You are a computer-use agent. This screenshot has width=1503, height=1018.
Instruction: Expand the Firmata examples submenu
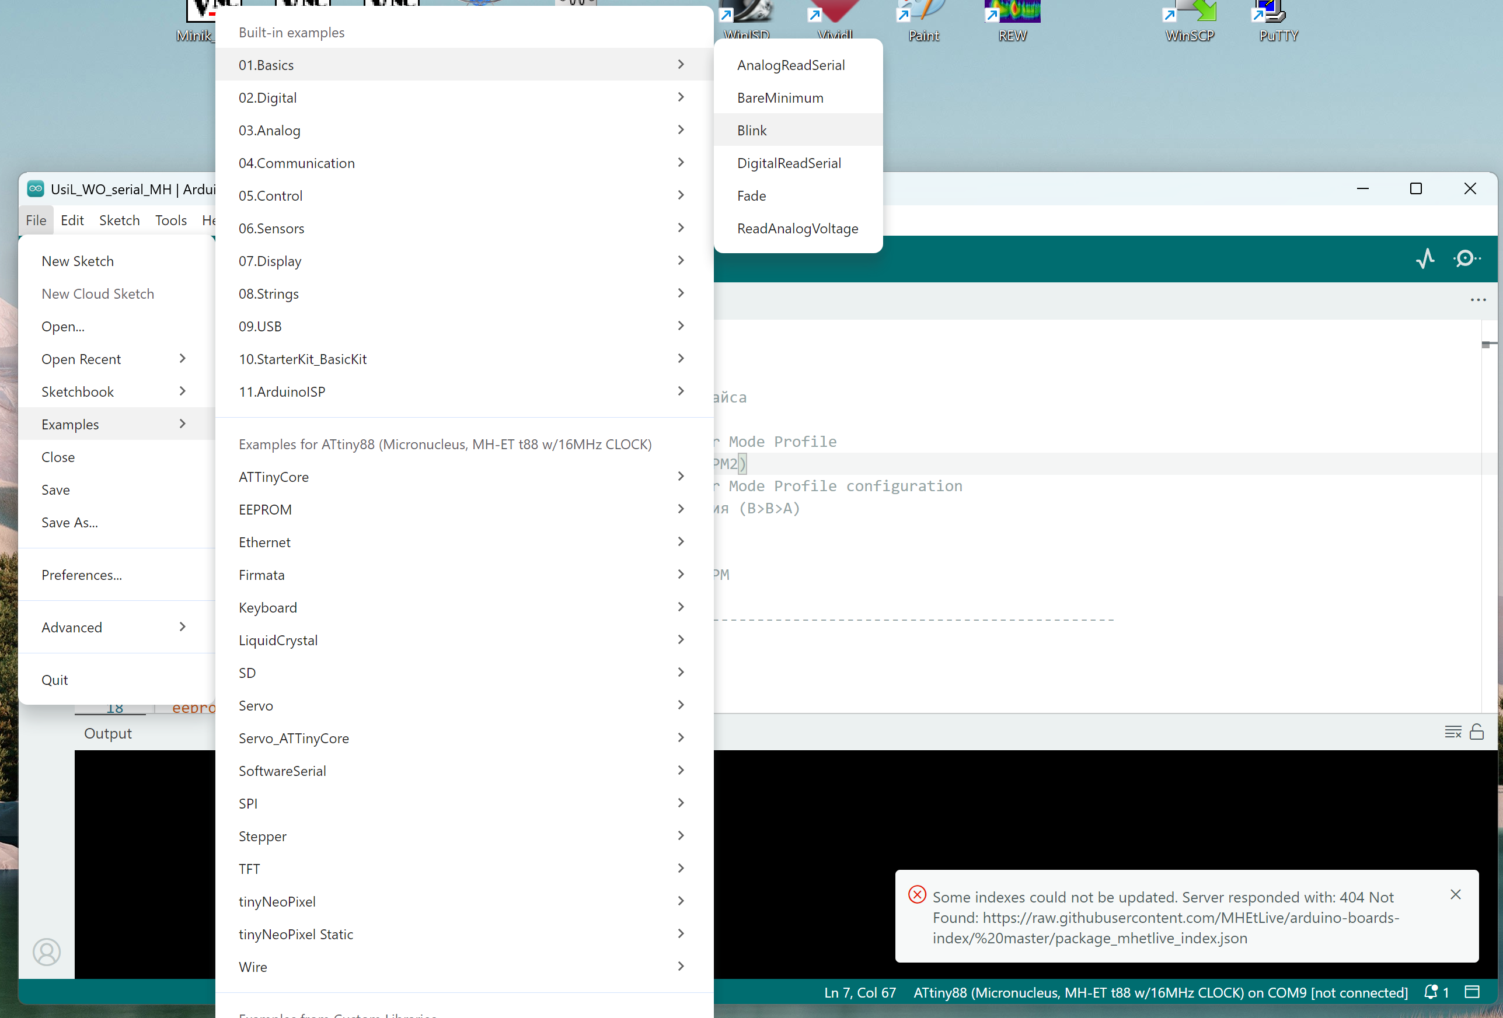(465, 575)
